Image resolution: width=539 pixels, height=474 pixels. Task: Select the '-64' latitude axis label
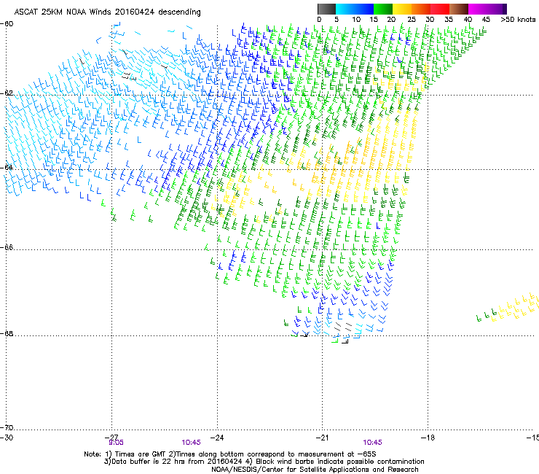[x=7, y=167]
